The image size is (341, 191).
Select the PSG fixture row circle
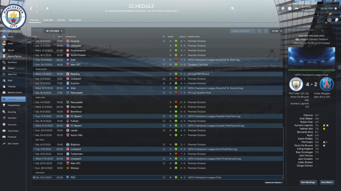tap(34, 177)
